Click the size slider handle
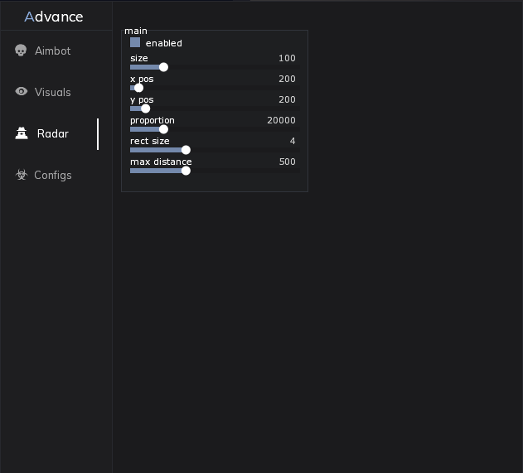The width and height of the screenshot is (523, 473). pos(163,67)
